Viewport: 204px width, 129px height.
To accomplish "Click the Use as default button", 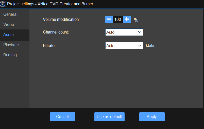I will pos(109,117).
